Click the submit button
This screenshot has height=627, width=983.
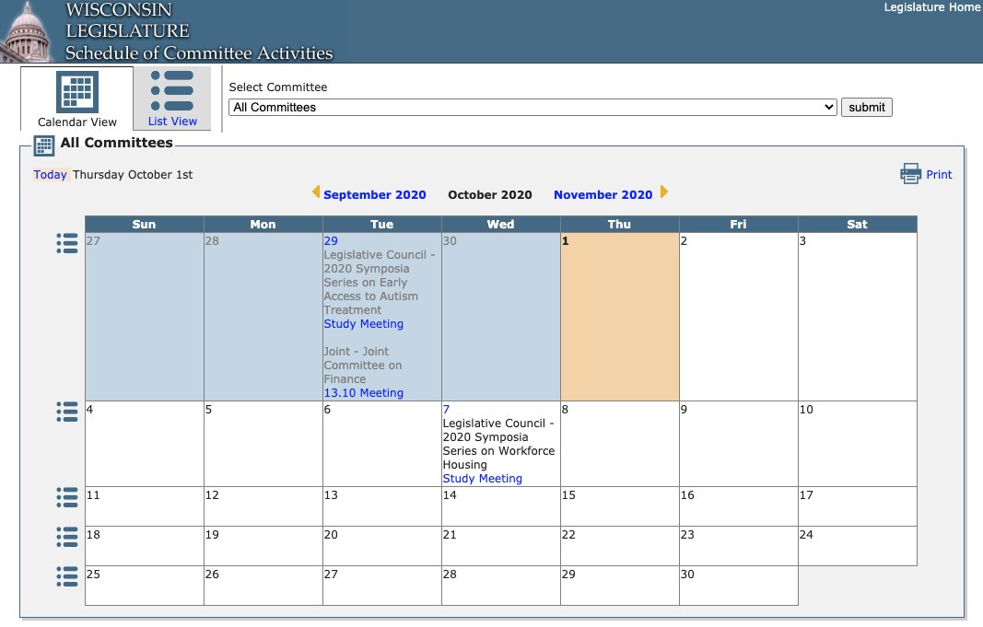(x=866, y=107)
